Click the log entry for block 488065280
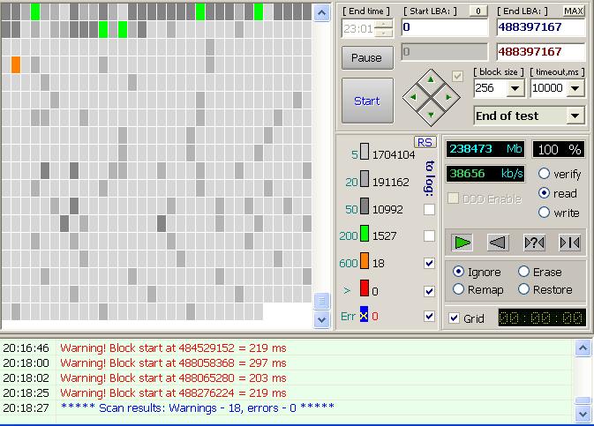Image resolution: width=594 pixels, height=426 pixels. coord(173,377)
